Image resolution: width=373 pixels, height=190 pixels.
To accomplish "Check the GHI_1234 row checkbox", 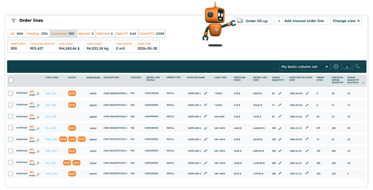I will (11, 116).
